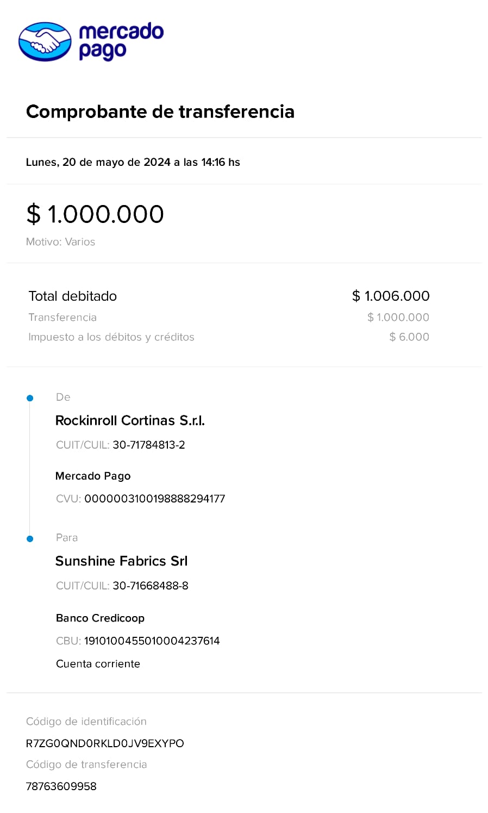Click the sender name "Rockinroll Cortinas S.r.l."
488x813 pixels.
coord(130,420)
